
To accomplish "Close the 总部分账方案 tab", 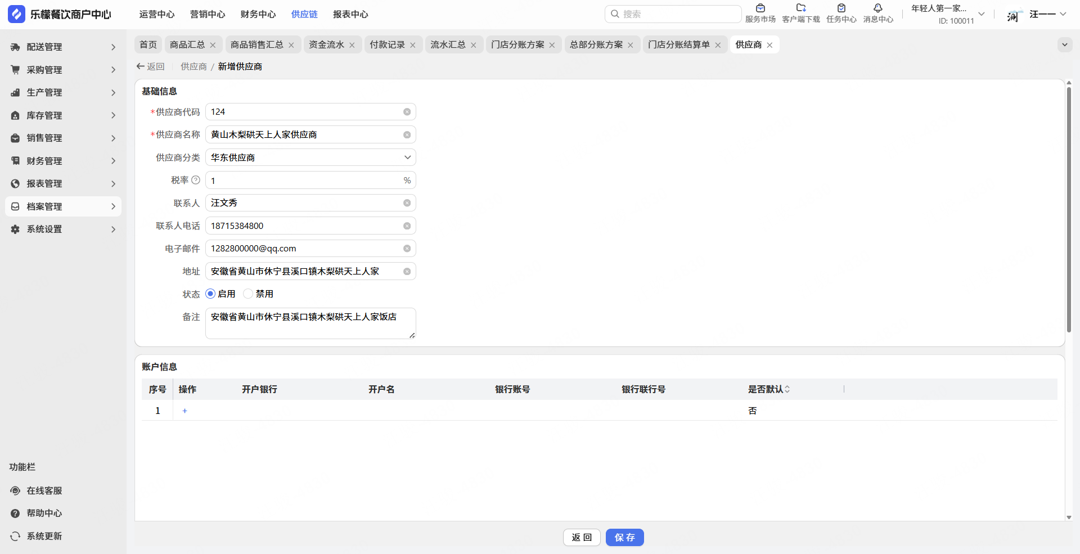I will click(631, 45).
